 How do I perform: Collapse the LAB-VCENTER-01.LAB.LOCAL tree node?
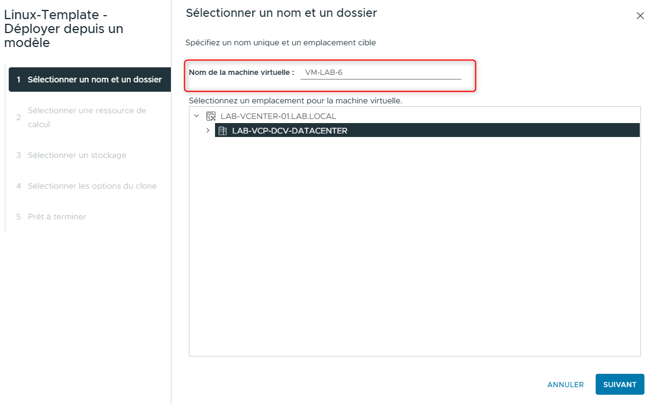pyautogui.click(x=197, y=116)
